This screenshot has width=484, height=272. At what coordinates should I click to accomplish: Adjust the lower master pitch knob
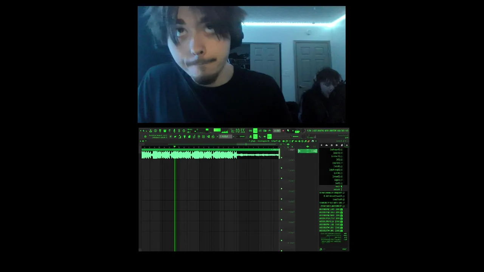click(304, 136)
